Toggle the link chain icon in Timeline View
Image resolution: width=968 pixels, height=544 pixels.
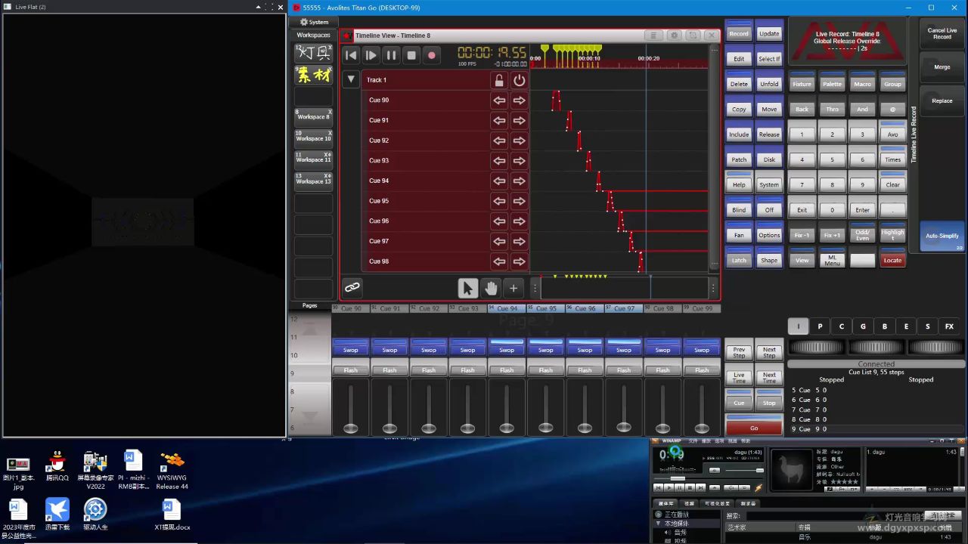[x=352, y=287]
